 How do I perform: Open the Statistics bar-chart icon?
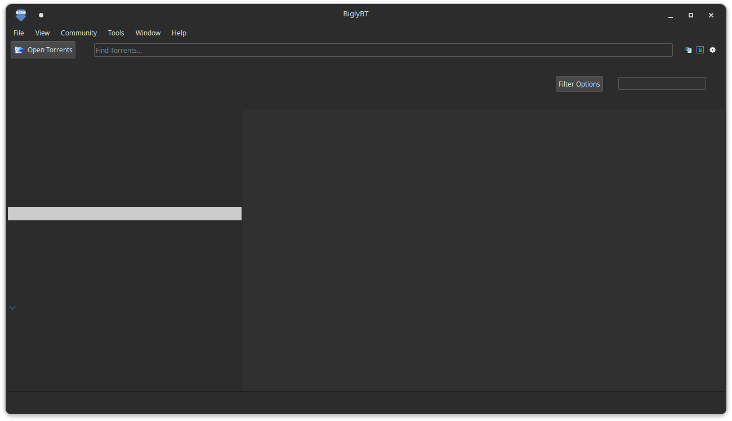[x=700, y=49]
